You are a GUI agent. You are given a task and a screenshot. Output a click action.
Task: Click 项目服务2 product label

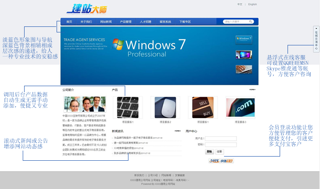click(x=165, y=122)
